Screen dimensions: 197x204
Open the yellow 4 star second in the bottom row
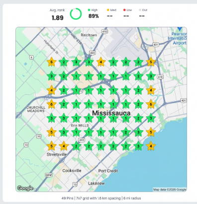[64, 146]
